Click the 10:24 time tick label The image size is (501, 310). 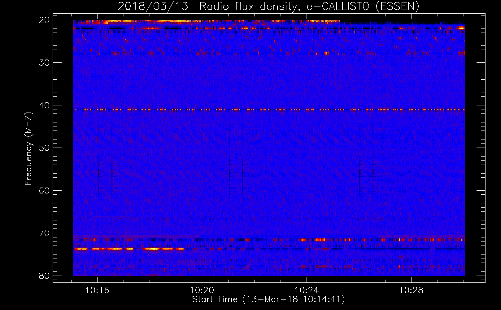pos(307,290)
